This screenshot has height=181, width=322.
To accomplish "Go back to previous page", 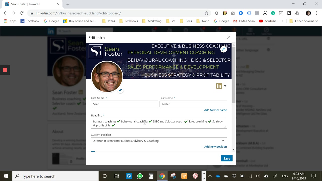I will click(x=6, y=13).
